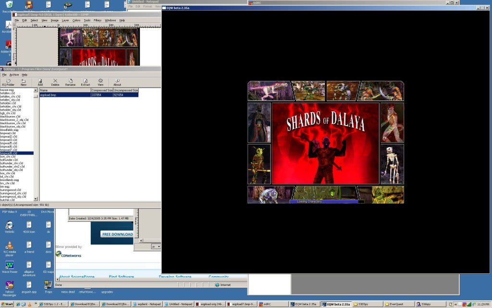
Task: Open the ED maps desktop file
Action: point(49,267)
